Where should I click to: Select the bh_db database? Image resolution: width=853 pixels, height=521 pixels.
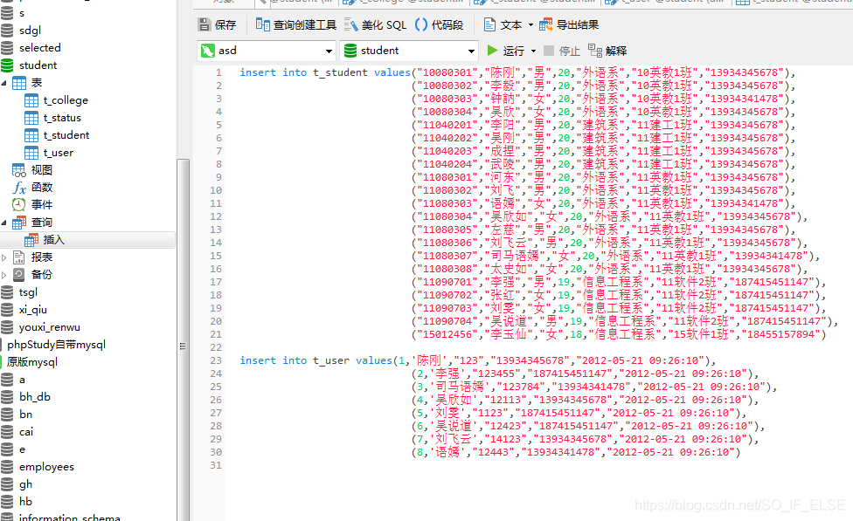34,397
